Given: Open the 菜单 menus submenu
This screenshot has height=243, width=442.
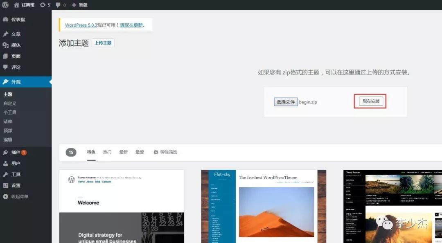Looking at the screenshot, I should tap(8, 121).
